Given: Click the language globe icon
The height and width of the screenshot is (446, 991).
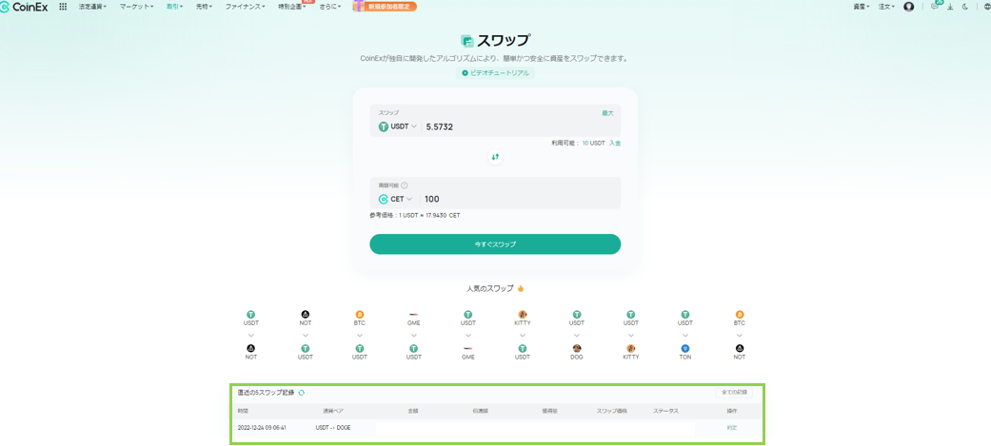Looking at the screenshot, I should 985,7.
